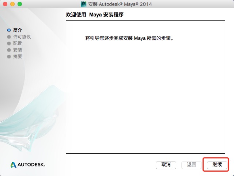This screenshot has height=176, width=234.
Task: Click the window title 安装 Autodesk Maya 2014
Action: click(x=120, y=4)
